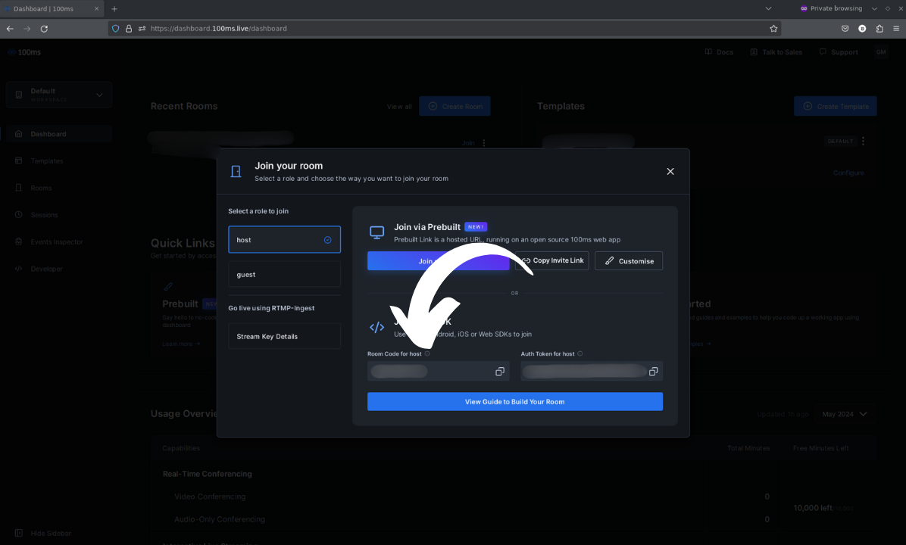Open the browser hamburger menu
This screenshot has height=545, width=906.
[x=896, y=28]
